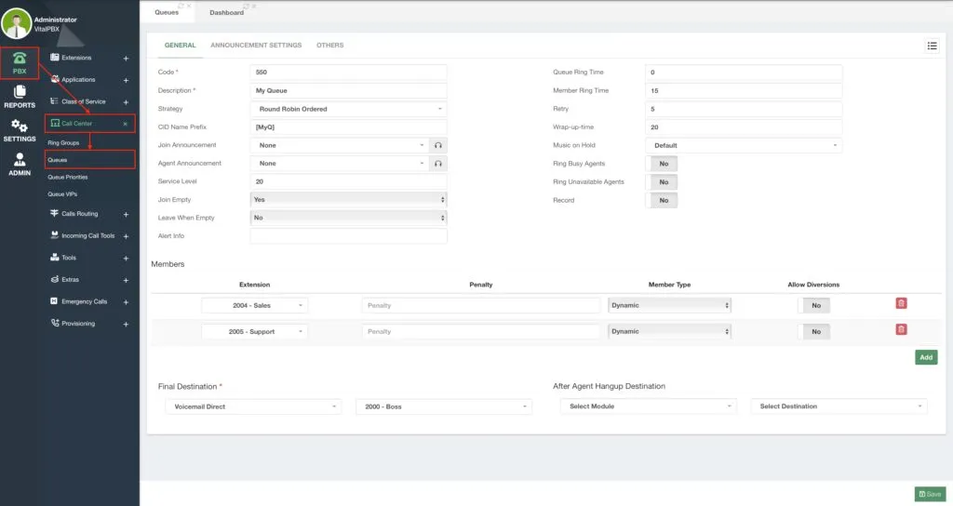The image size is (953, 506).
Task: Open the Strategy dropdown showing Round Robin Ordered
Action: (x=348, y=109)
